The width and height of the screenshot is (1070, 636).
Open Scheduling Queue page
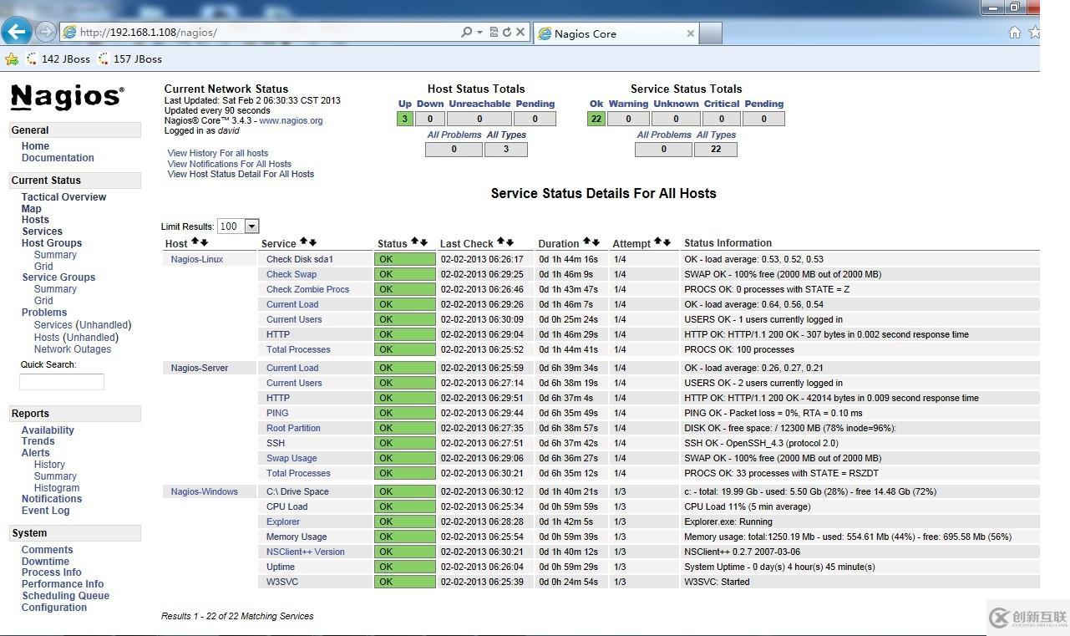(x=65, y=596)
